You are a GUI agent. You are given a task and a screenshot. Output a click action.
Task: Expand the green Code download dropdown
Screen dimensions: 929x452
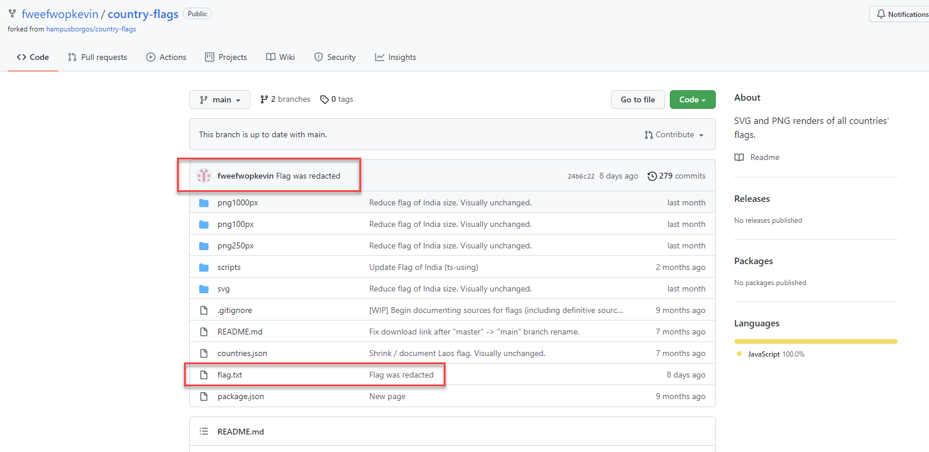pyautogui.click(x=693, y=99)
